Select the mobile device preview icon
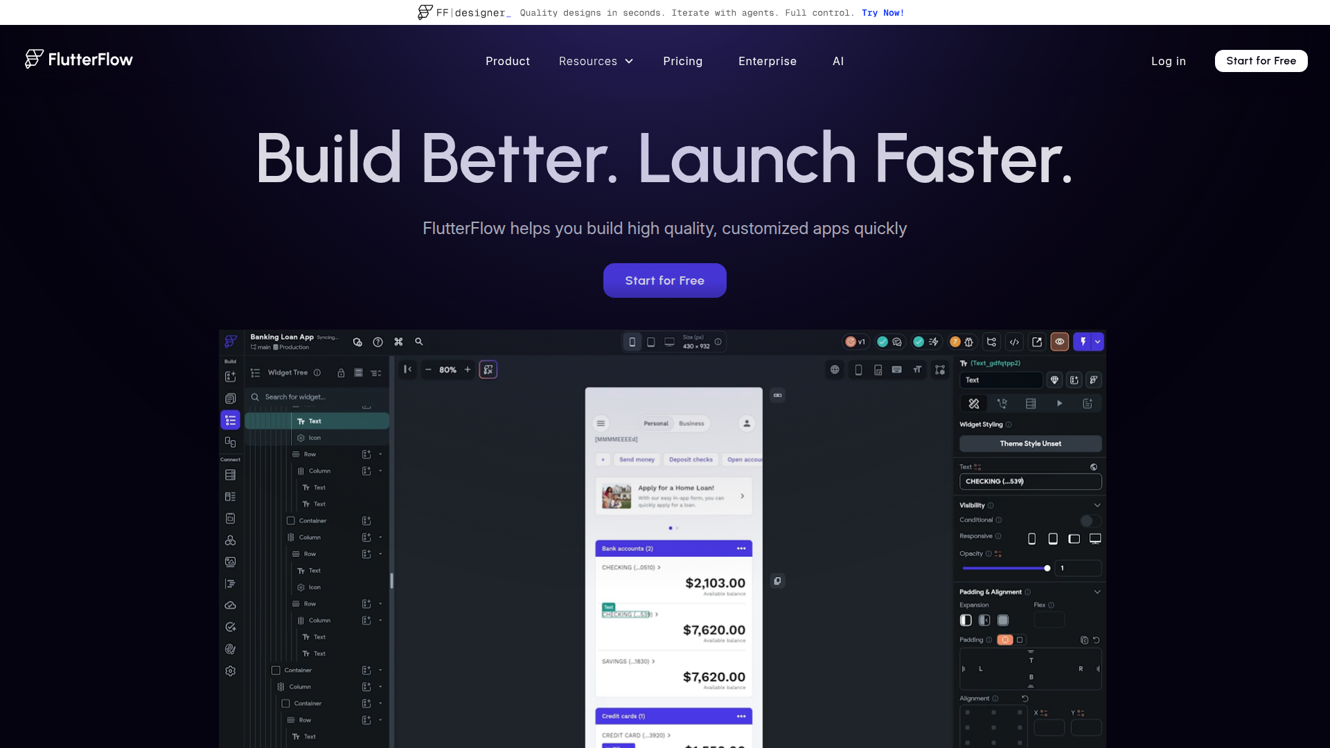 point(631,341)
